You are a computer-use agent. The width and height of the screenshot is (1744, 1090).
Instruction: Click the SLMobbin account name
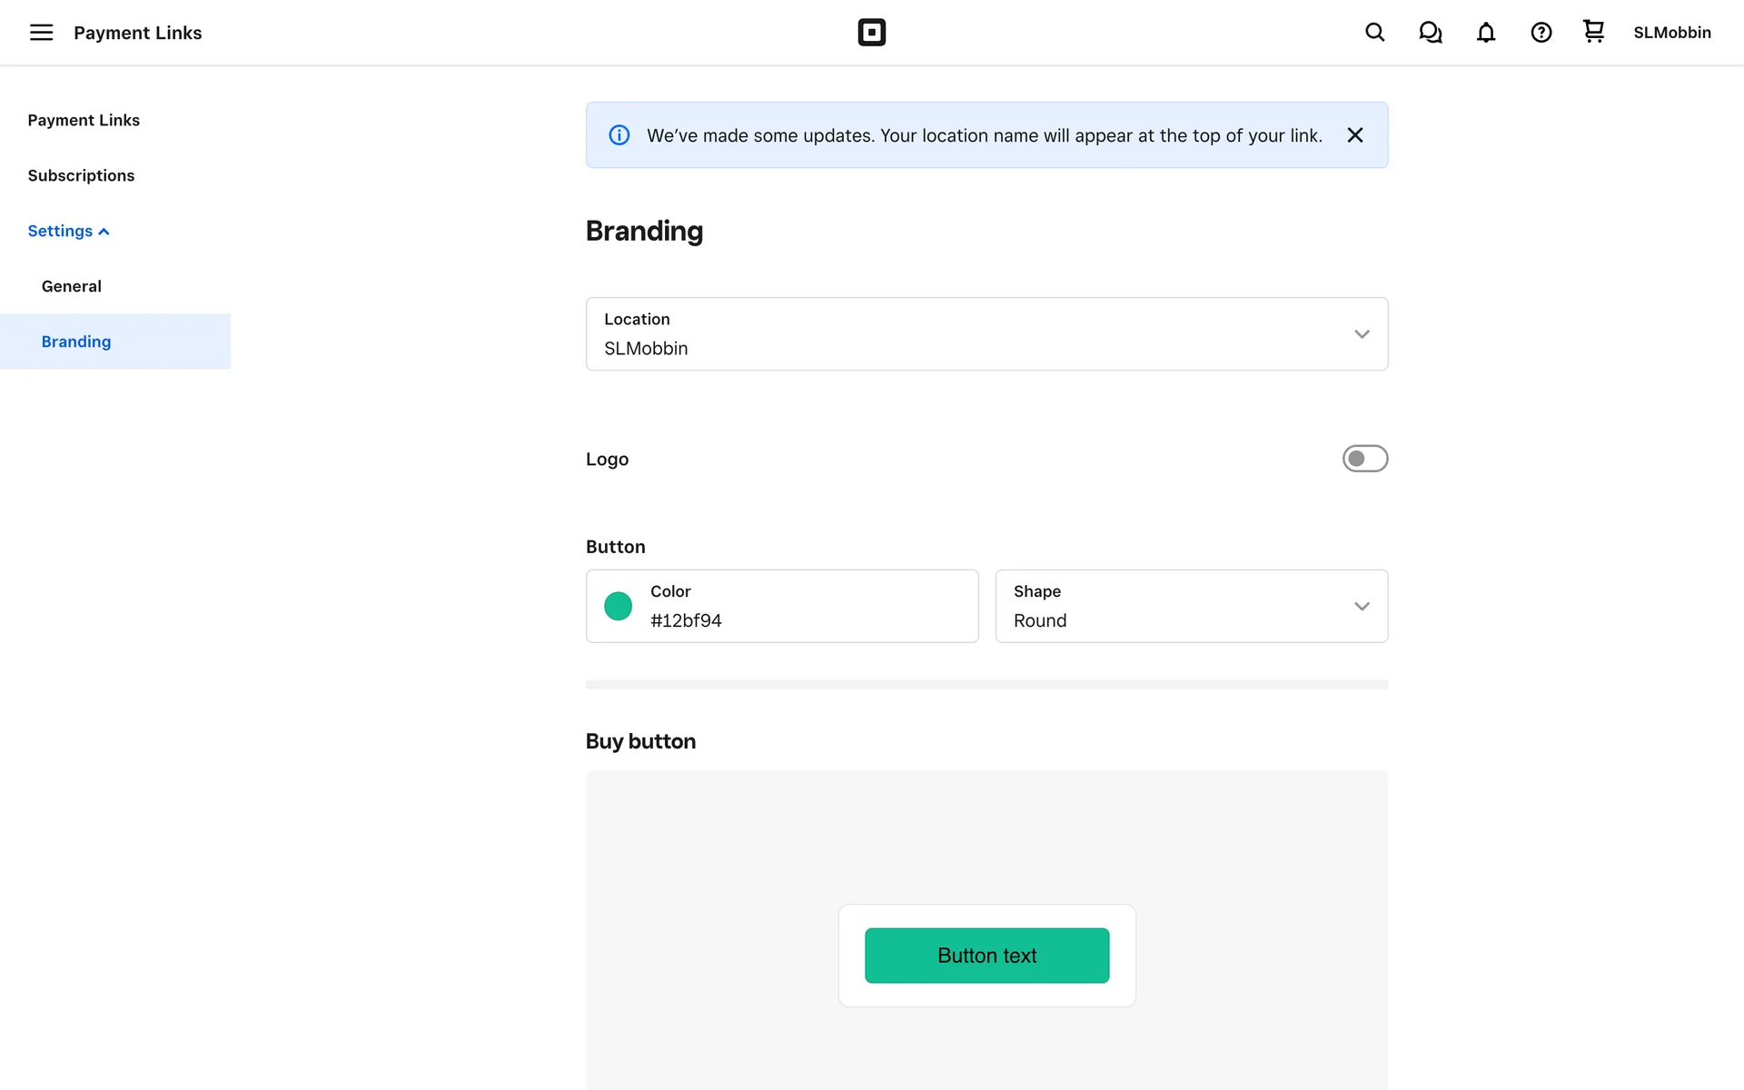coord(1671,33)
